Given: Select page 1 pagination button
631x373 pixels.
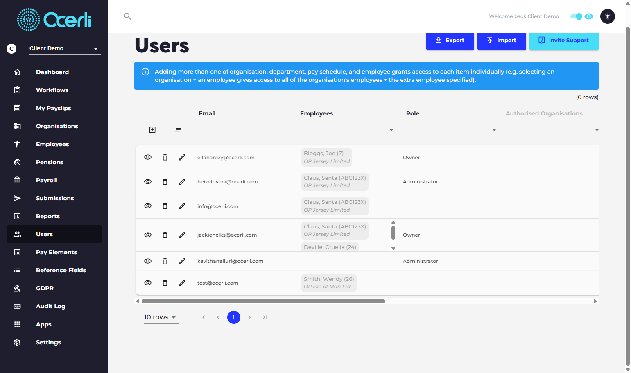Looking at the screenshot, I should pos(234,317).
